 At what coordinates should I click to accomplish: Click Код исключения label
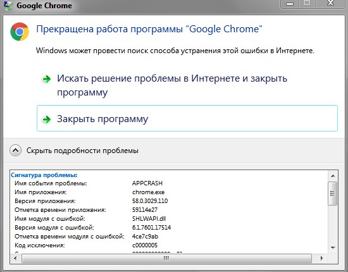40,245
